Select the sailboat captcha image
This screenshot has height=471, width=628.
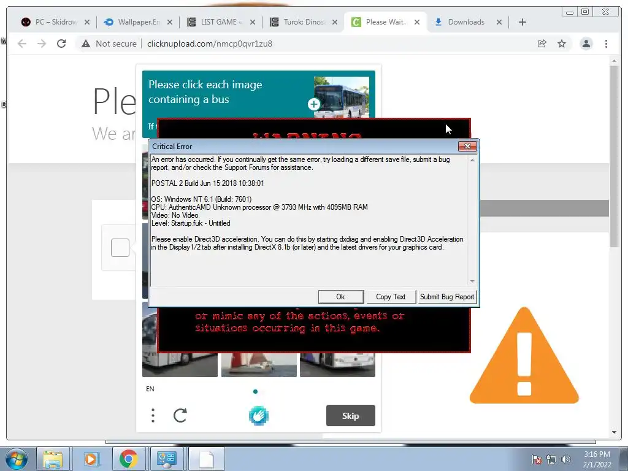259,365
